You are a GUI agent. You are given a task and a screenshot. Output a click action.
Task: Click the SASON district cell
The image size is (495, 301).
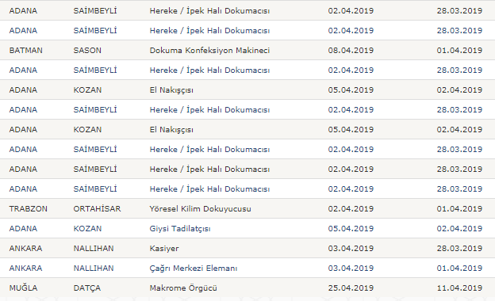(87, 51)
